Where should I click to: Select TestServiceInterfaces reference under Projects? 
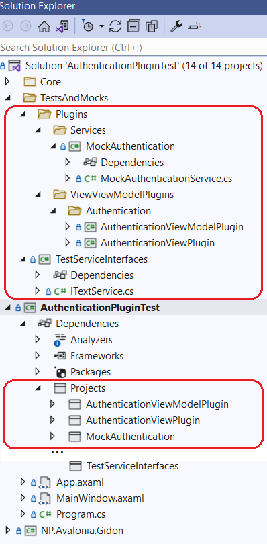132,465
